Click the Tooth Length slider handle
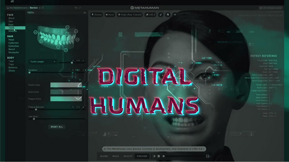The height and width of the screenshot is (162, 289). click(x=72, y=63)
